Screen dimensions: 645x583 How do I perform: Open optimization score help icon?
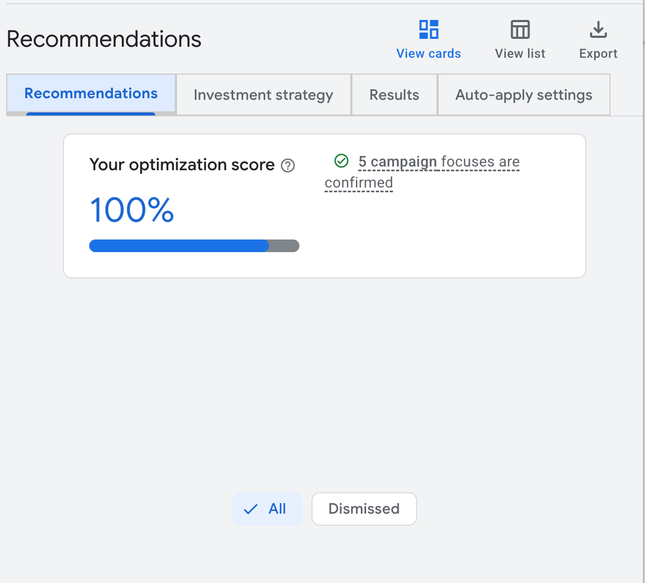pos(288,165)
